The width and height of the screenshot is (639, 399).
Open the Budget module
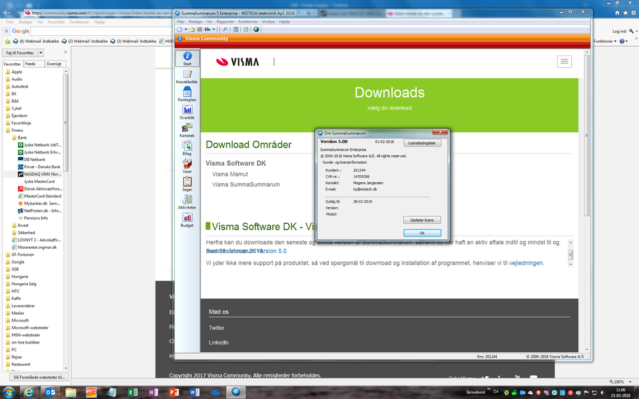tap(187, 220)
